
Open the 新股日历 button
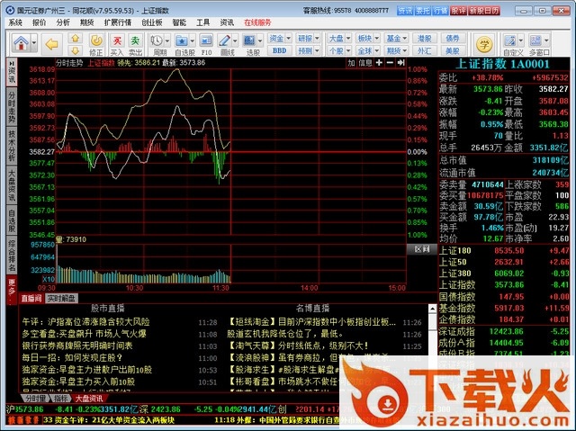pos(484,11)
